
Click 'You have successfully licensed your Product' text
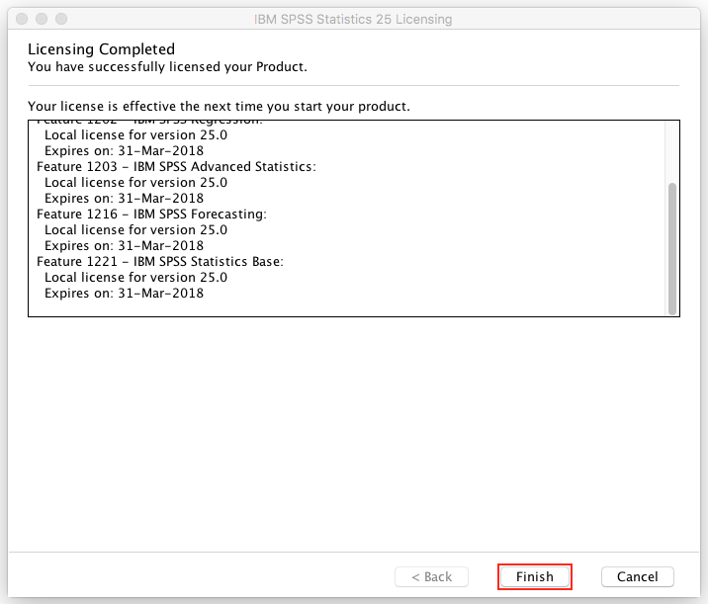pos(167,67)
